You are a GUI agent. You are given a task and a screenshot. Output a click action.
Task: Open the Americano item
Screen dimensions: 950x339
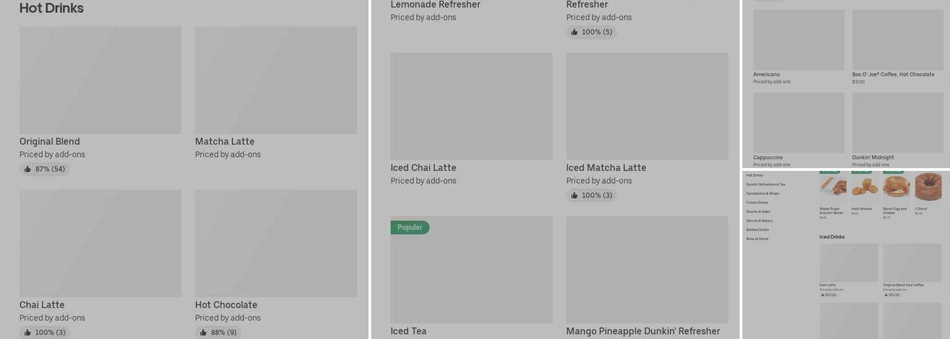799,47
